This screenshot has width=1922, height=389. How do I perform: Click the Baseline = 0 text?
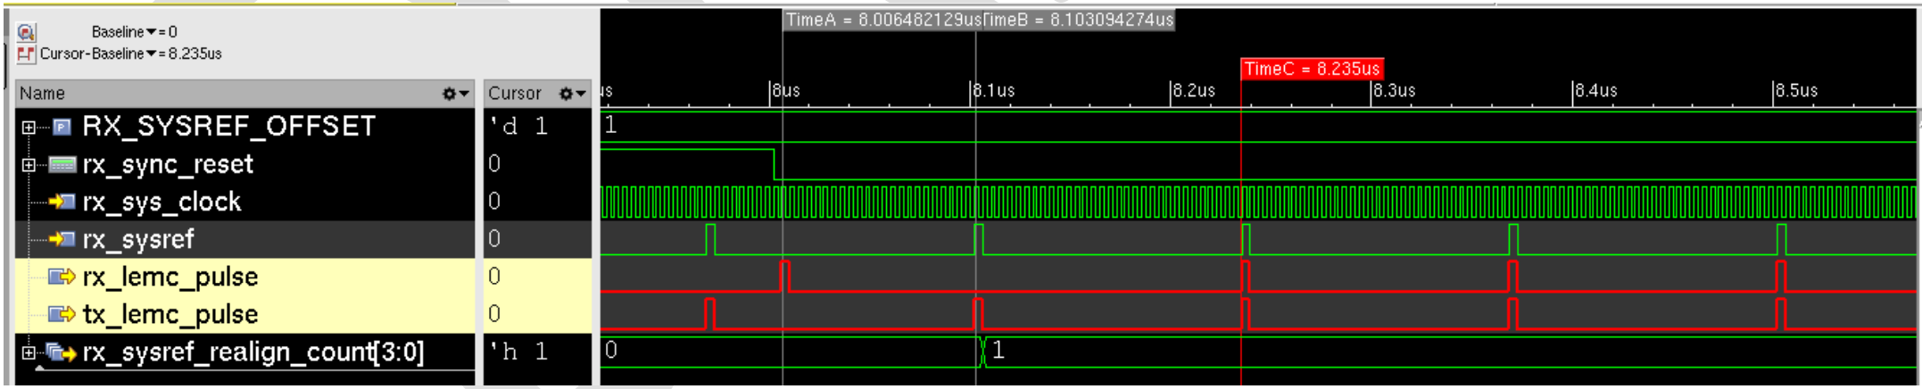[x=134, y=32]
